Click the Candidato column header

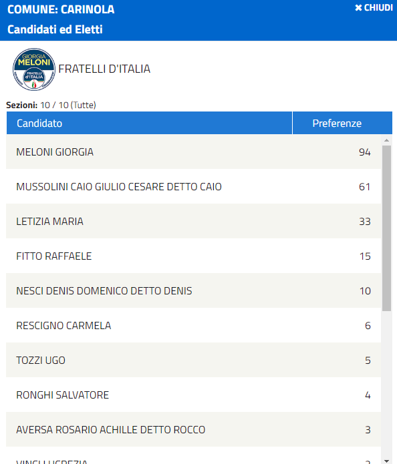[149, 123]
